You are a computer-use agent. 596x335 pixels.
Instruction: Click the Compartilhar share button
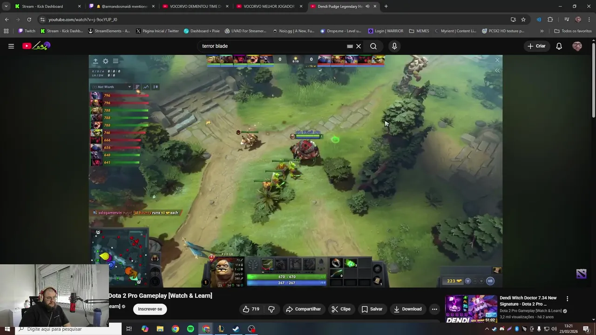304,309
